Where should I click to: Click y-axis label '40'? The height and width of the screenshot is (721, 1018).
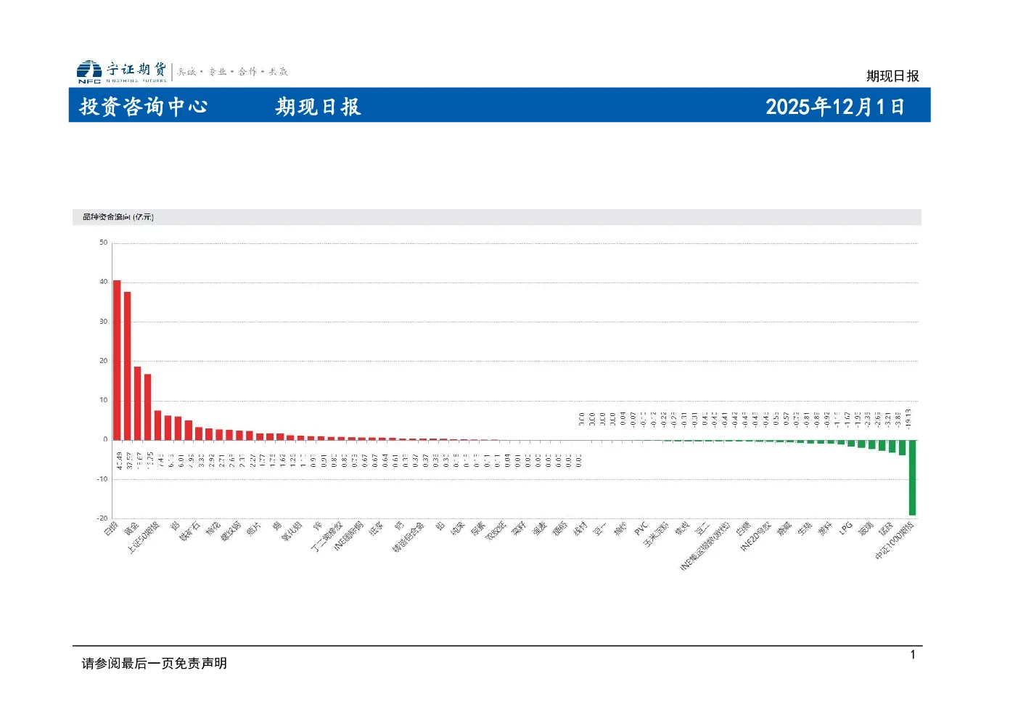[104, 282]
